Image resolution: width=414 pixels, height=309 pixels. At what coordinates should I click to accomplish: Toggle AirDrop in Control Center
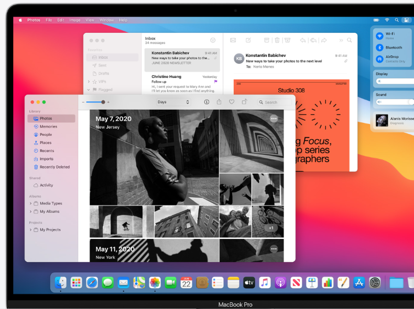(380, 59)
